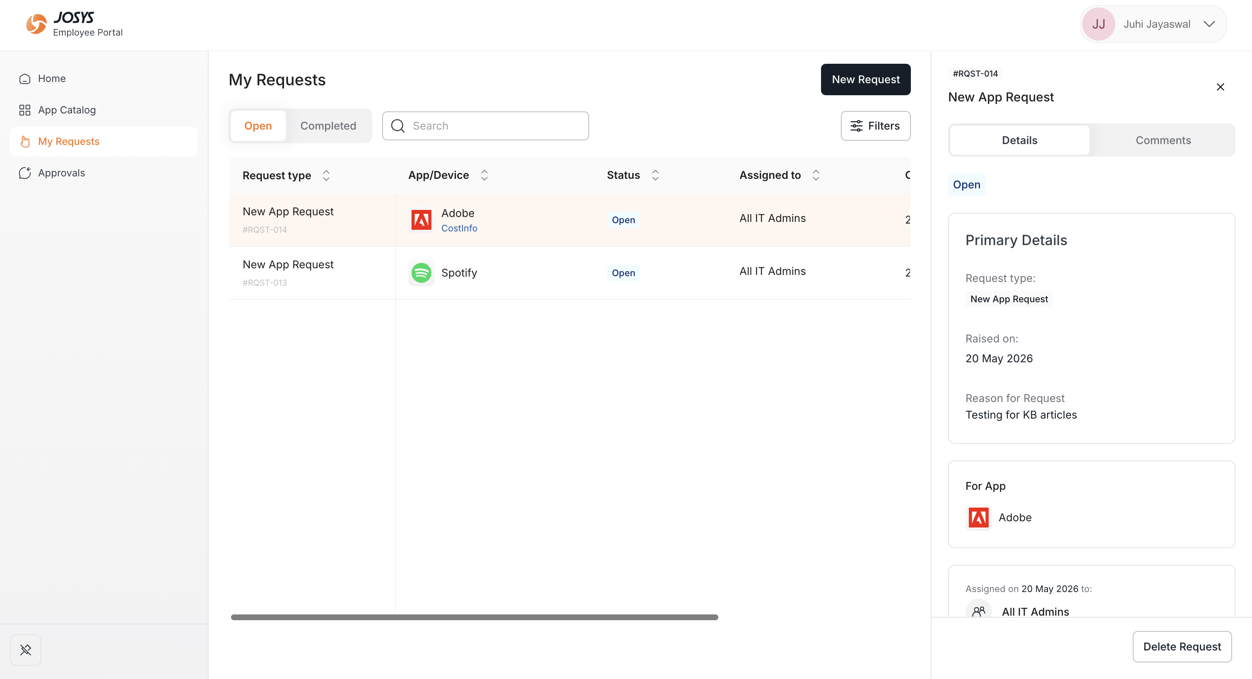The height and width of the screenshot is (679, 1252).
Task: Click the unpin sidebar icon
Action: click(x=25, y=649)
